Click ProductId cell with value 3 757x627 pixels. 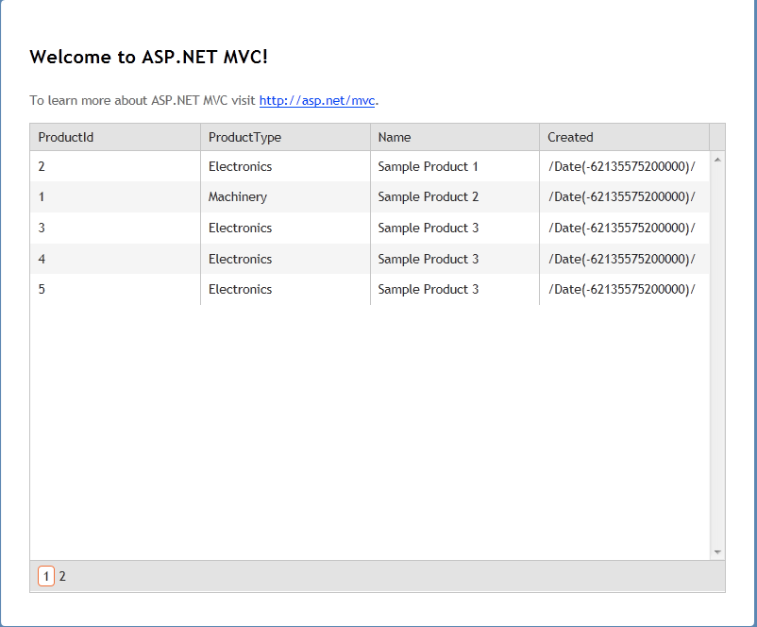click(42, 228)
